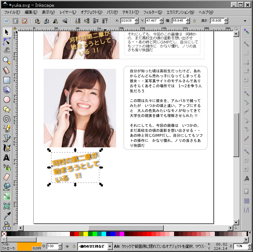Select the Dropper color picker tool
This screenshot has width=253, height=252.
click(6, 215)
